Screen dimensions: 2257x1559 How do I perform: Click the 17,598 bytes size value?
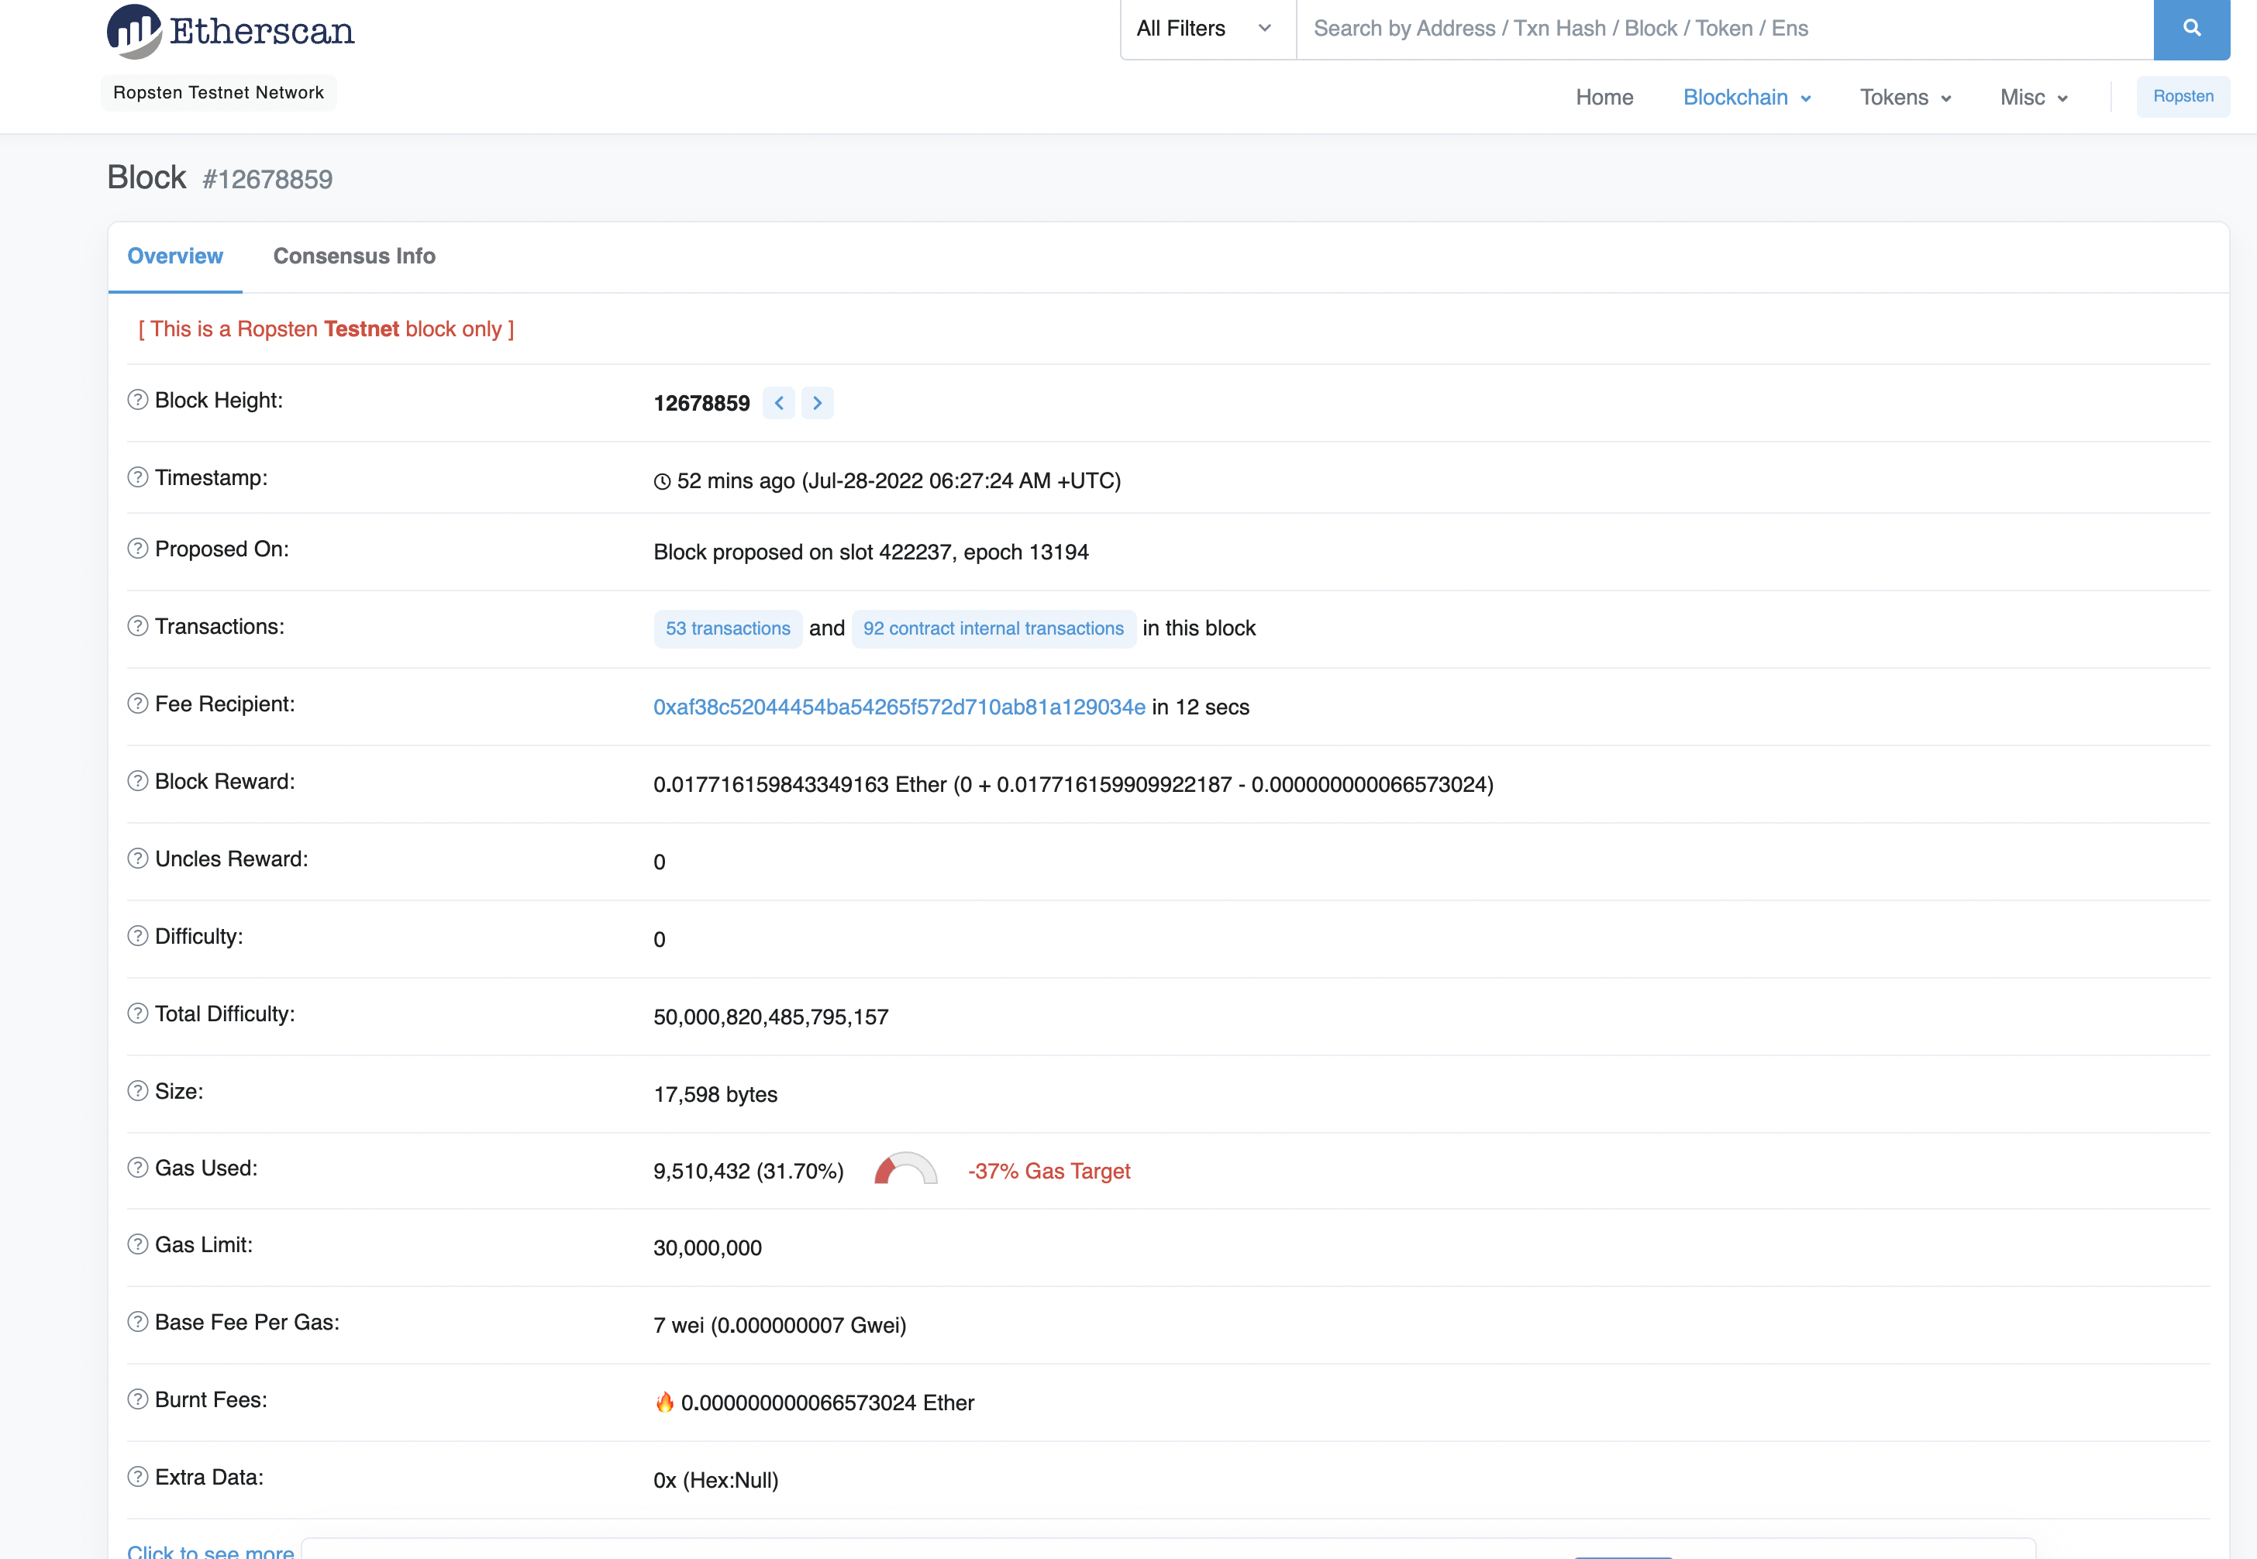point(715,1094)
